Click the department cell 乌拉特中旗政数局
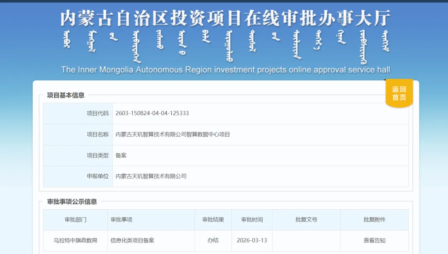 (x=75, y=240)
